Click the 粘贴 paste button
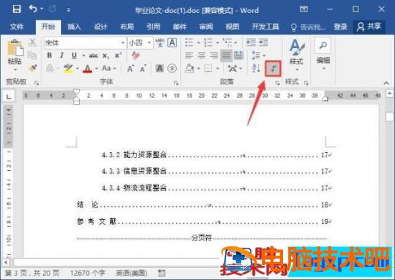The image size is (395, 280). [x=14, y=55]
